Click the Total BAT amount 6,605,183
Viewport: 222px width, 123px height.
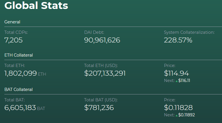point(20,108)
